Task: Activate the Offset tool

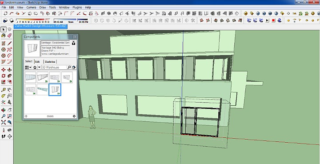Action: tap(9, 82)
